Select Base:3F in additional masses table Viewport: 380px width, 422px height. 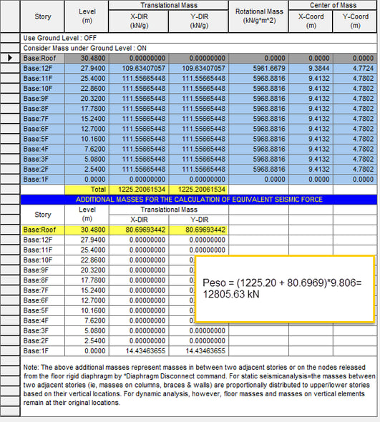[x=42, y=330]
